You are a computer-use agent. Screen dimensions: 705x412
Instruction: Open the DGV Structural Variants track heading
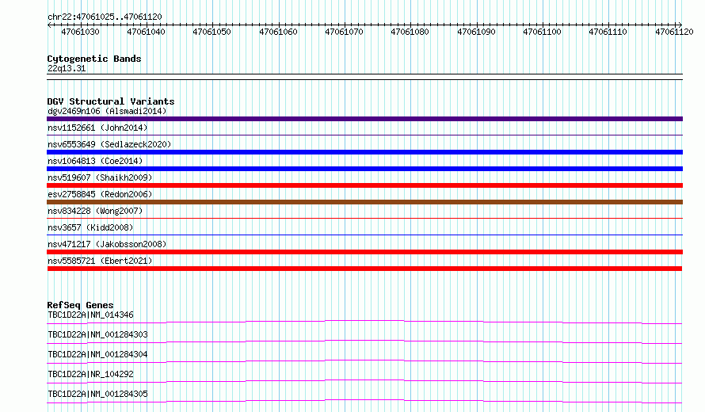click(111, 101)
